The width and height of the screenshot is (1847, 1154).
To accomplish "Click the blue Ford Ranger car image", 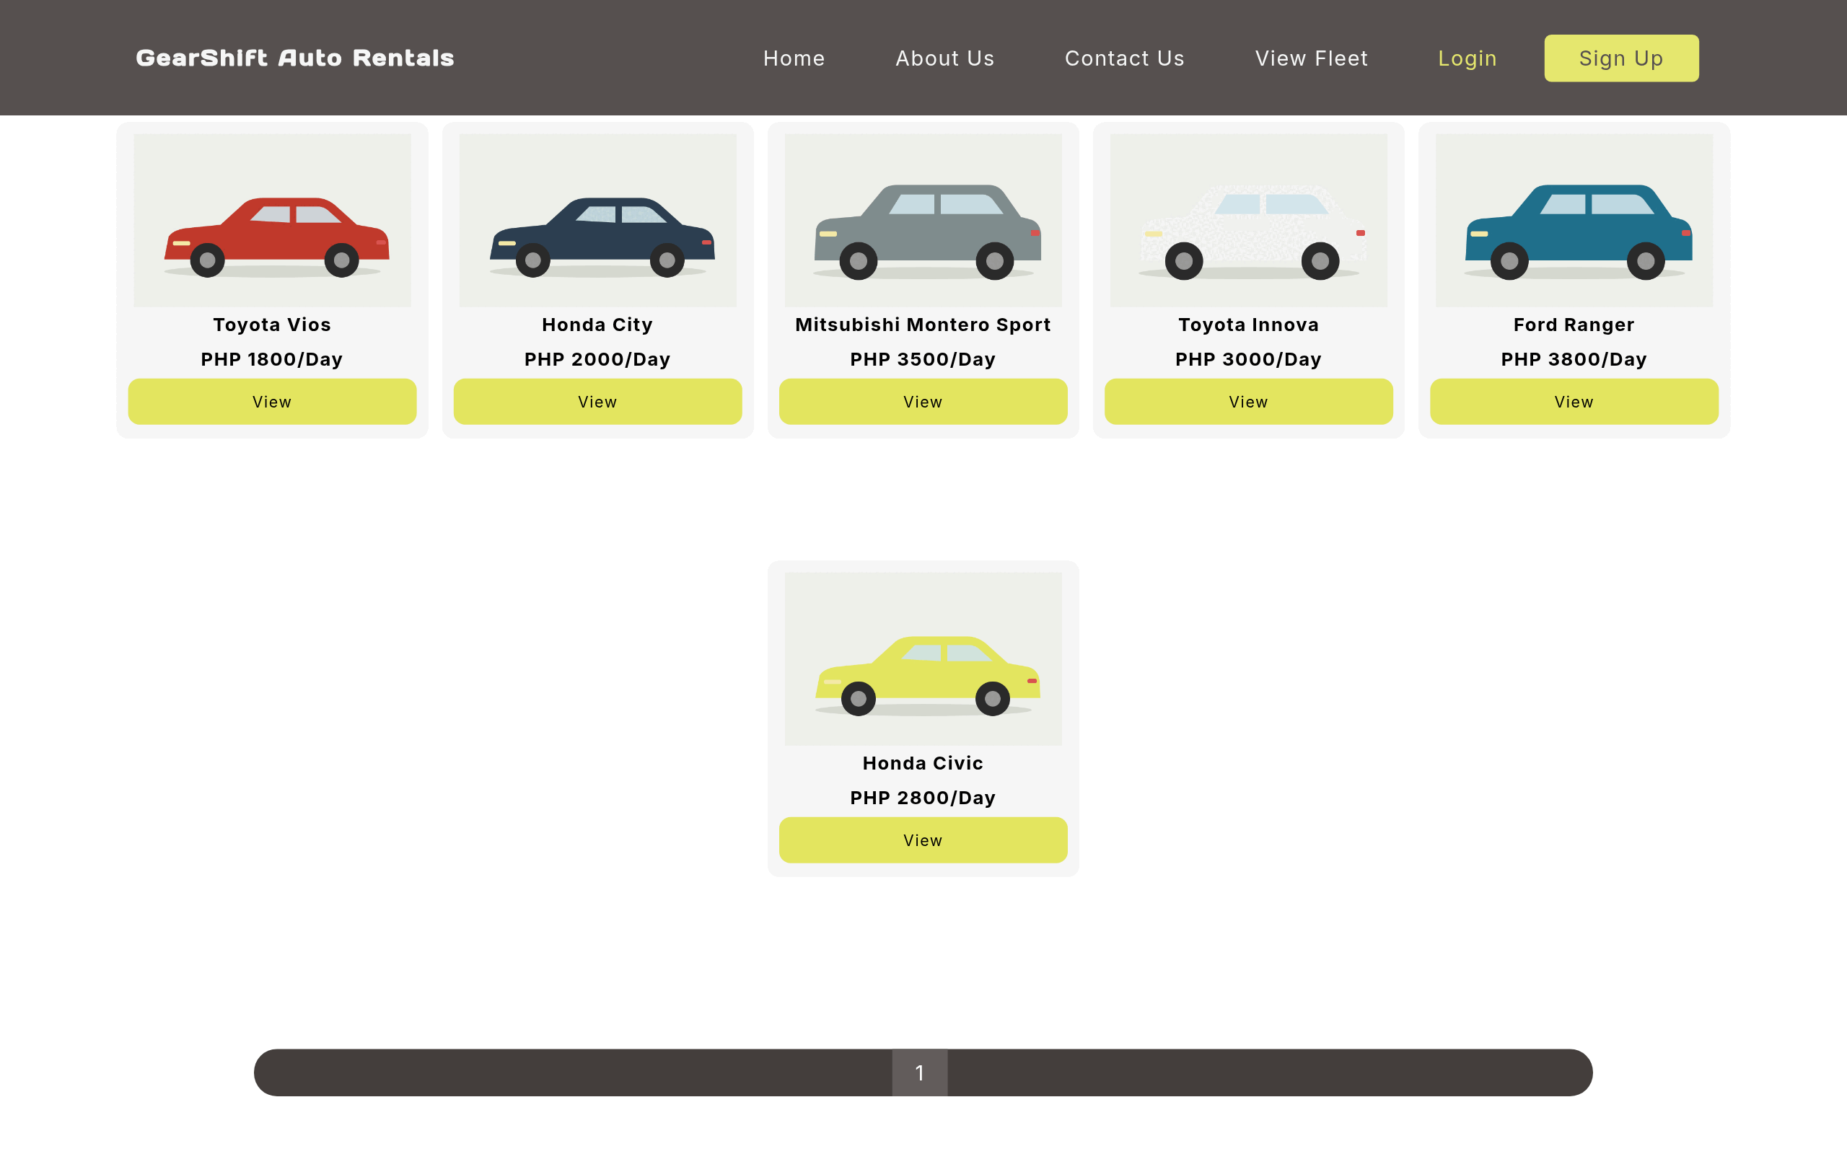I will (x=1574, y=221).
